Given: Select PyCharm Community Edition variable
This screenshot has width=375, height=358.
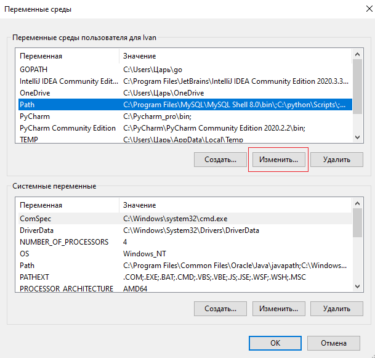Looking at the screenshot, I should coord(185,128).
